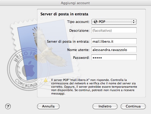This screenshot has width=151, height=114.
Task: Click the bold Server di posta in entrata heading
Action: [64, 14]
